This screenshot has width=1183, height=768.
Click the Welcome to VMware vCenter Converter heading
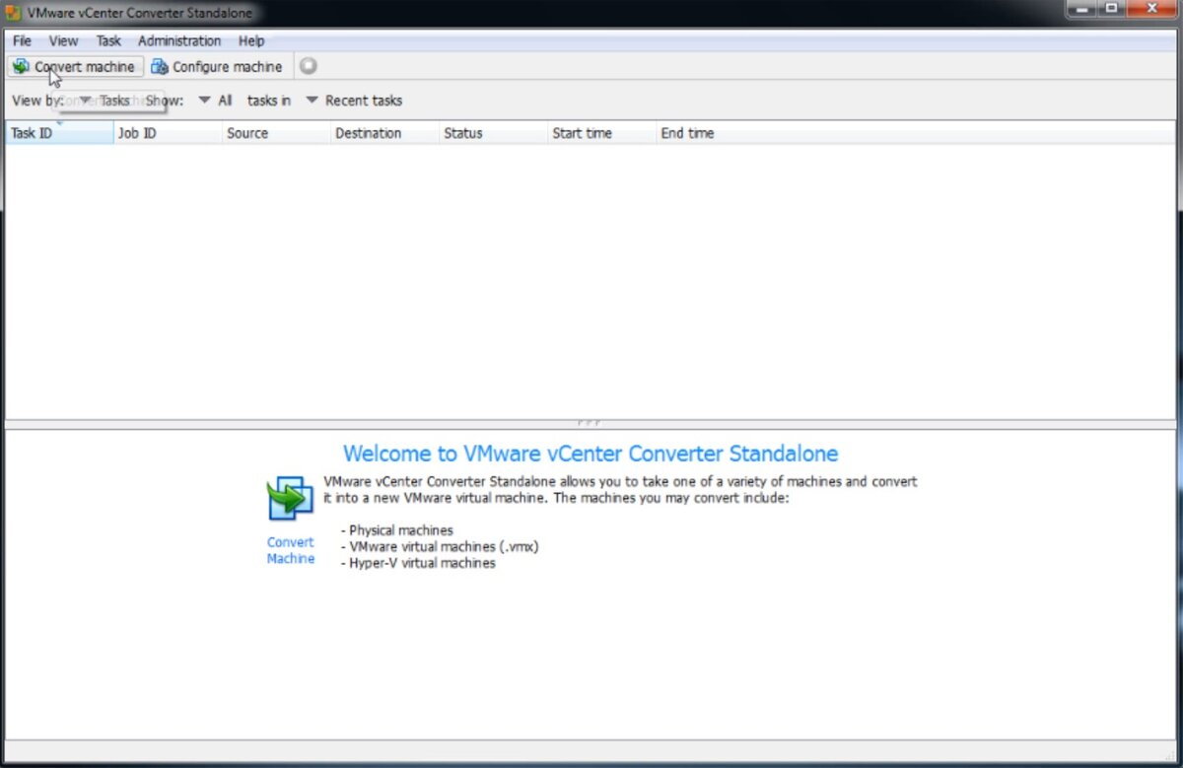tap(591, 454)
